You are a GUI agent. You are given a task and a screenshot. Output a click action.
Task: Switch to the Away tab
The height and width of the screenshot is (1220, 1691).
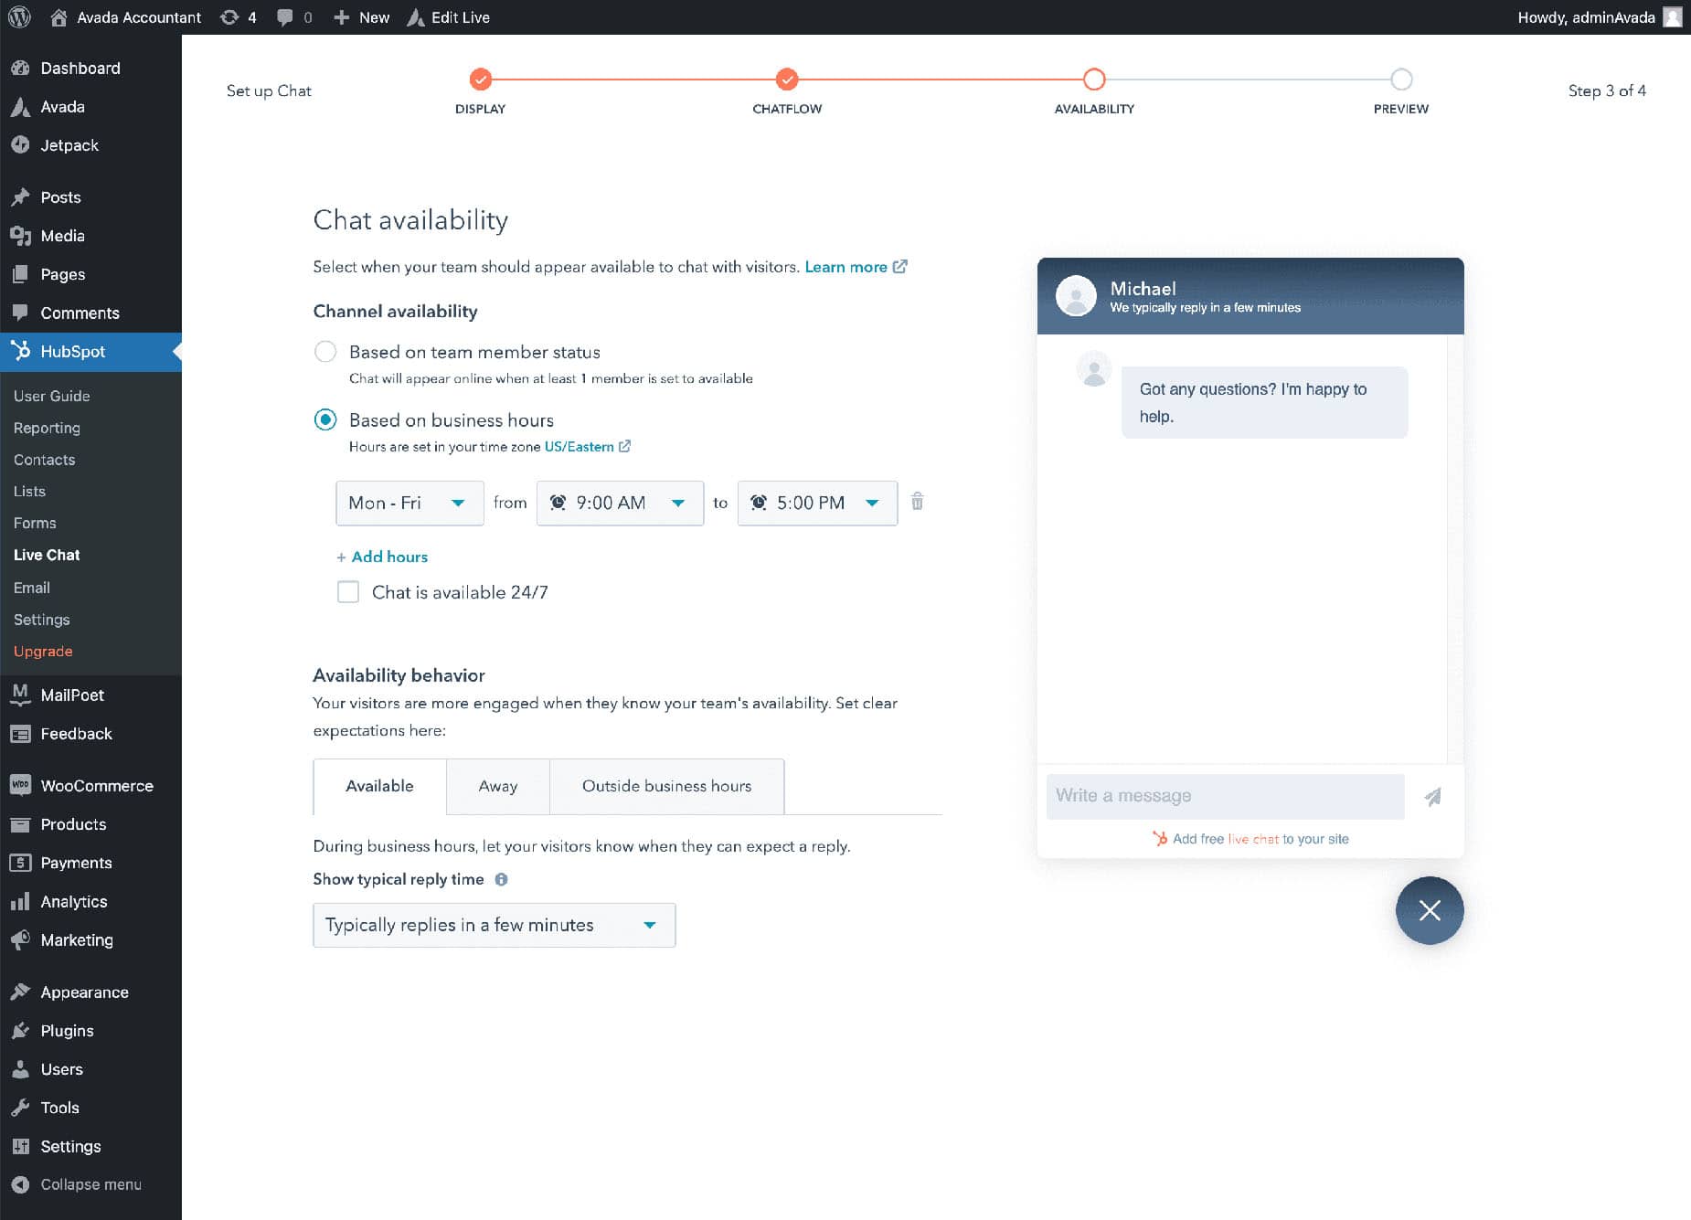[498, 786]
